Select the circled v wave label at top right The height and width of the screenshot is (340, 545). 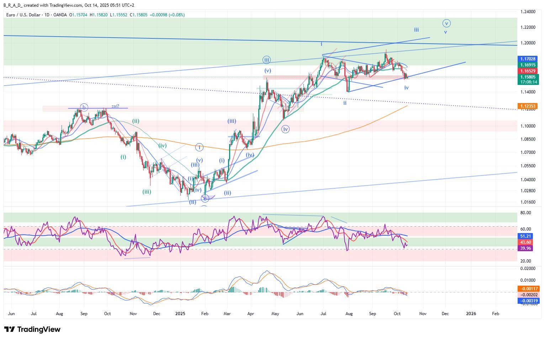click(446, 23)
